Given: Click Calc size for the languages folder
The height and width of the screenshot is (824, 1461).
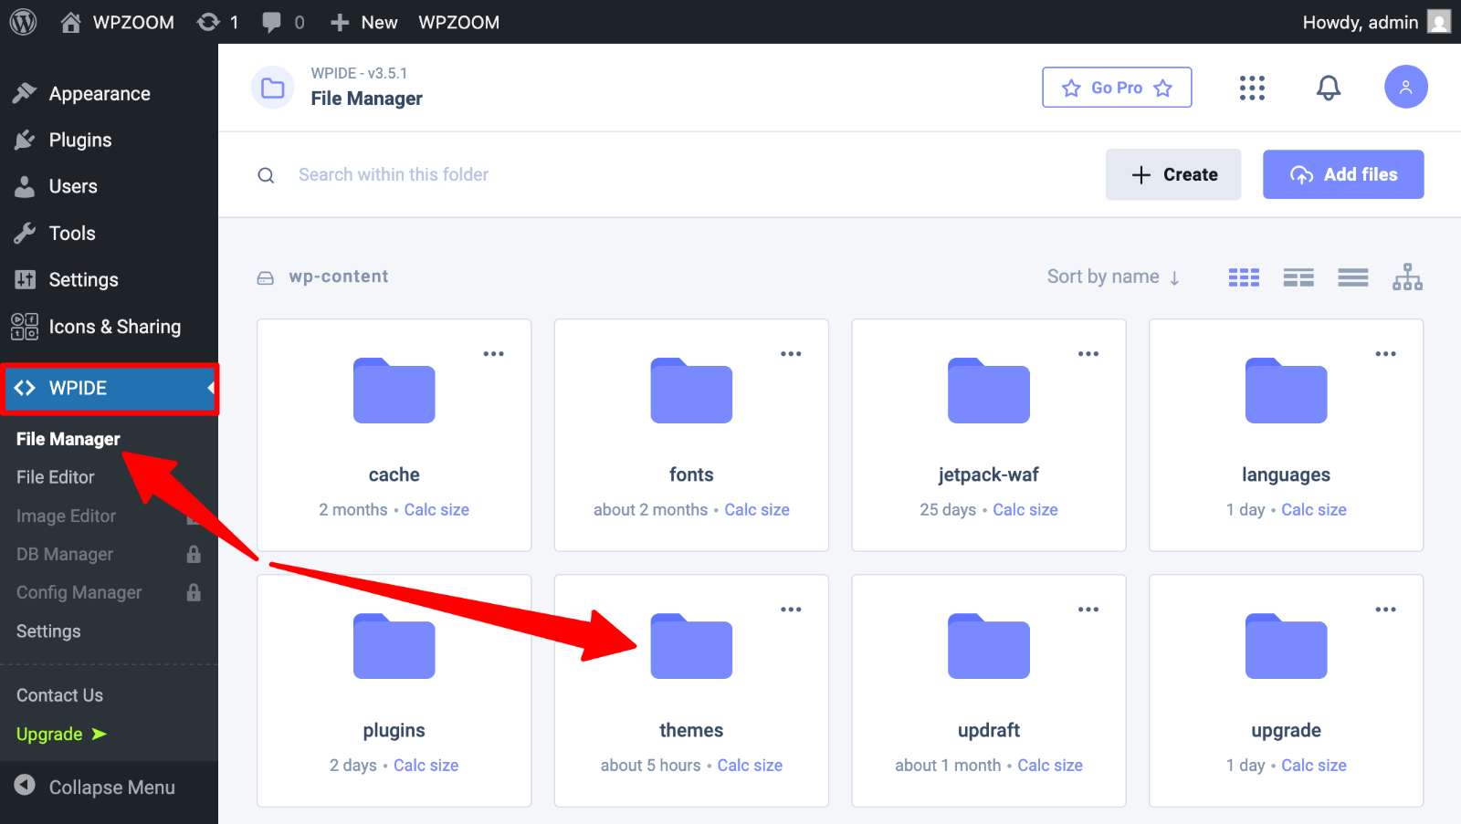Looking at the screenshot, I should (x=1314, y=509).
